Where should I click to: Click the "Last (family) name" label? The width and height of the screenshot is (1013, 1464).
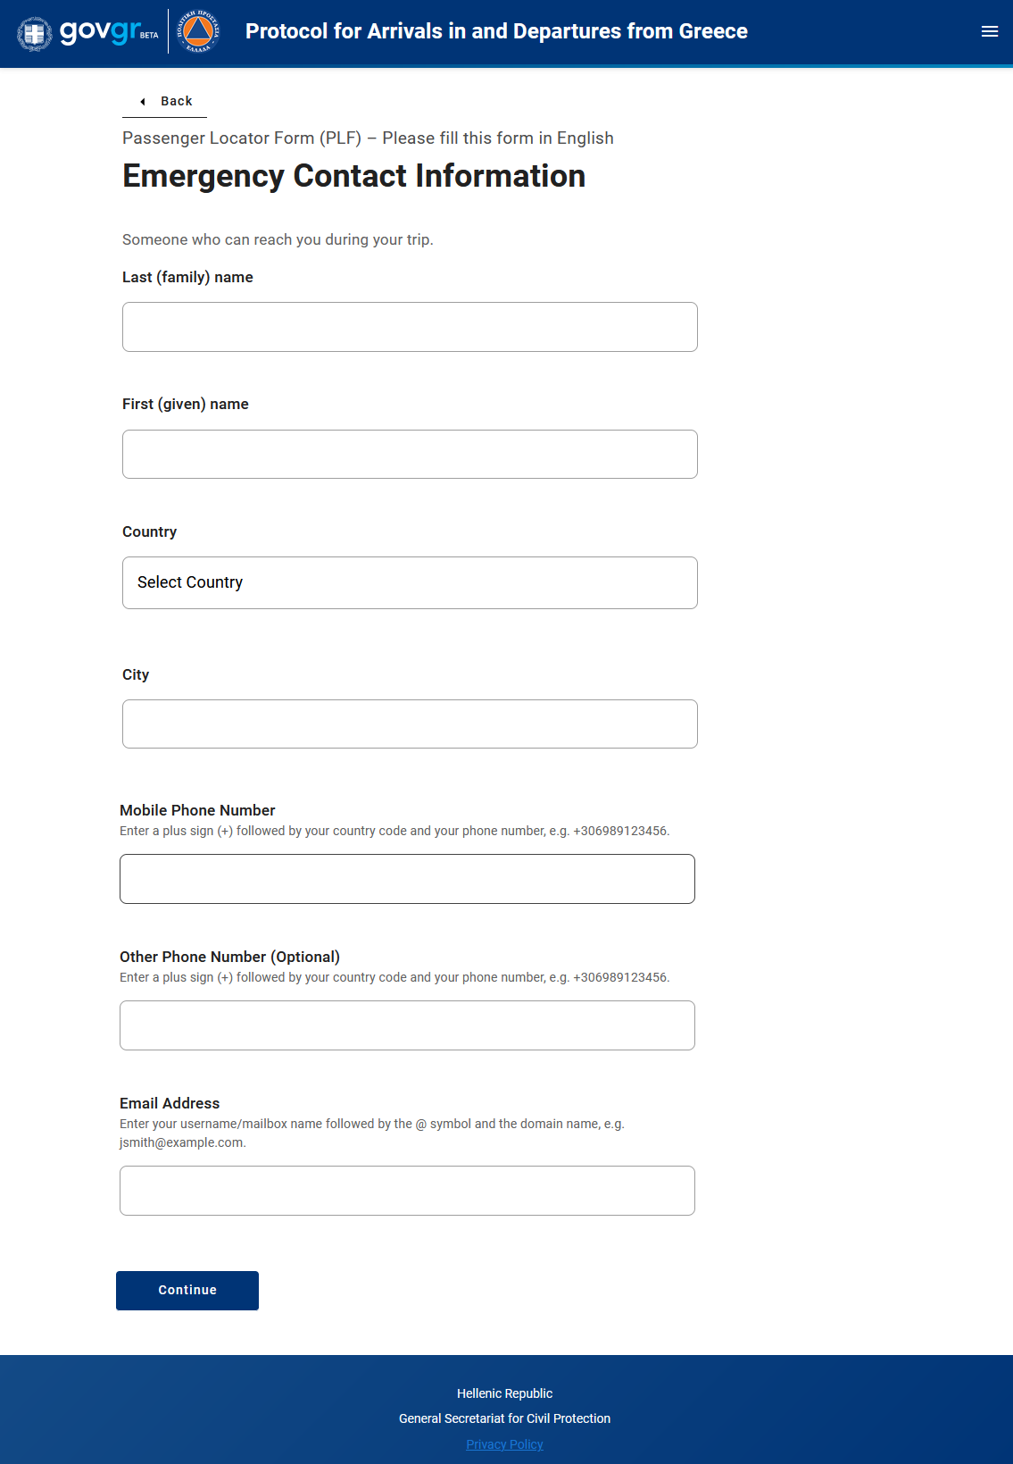point(187,278)
